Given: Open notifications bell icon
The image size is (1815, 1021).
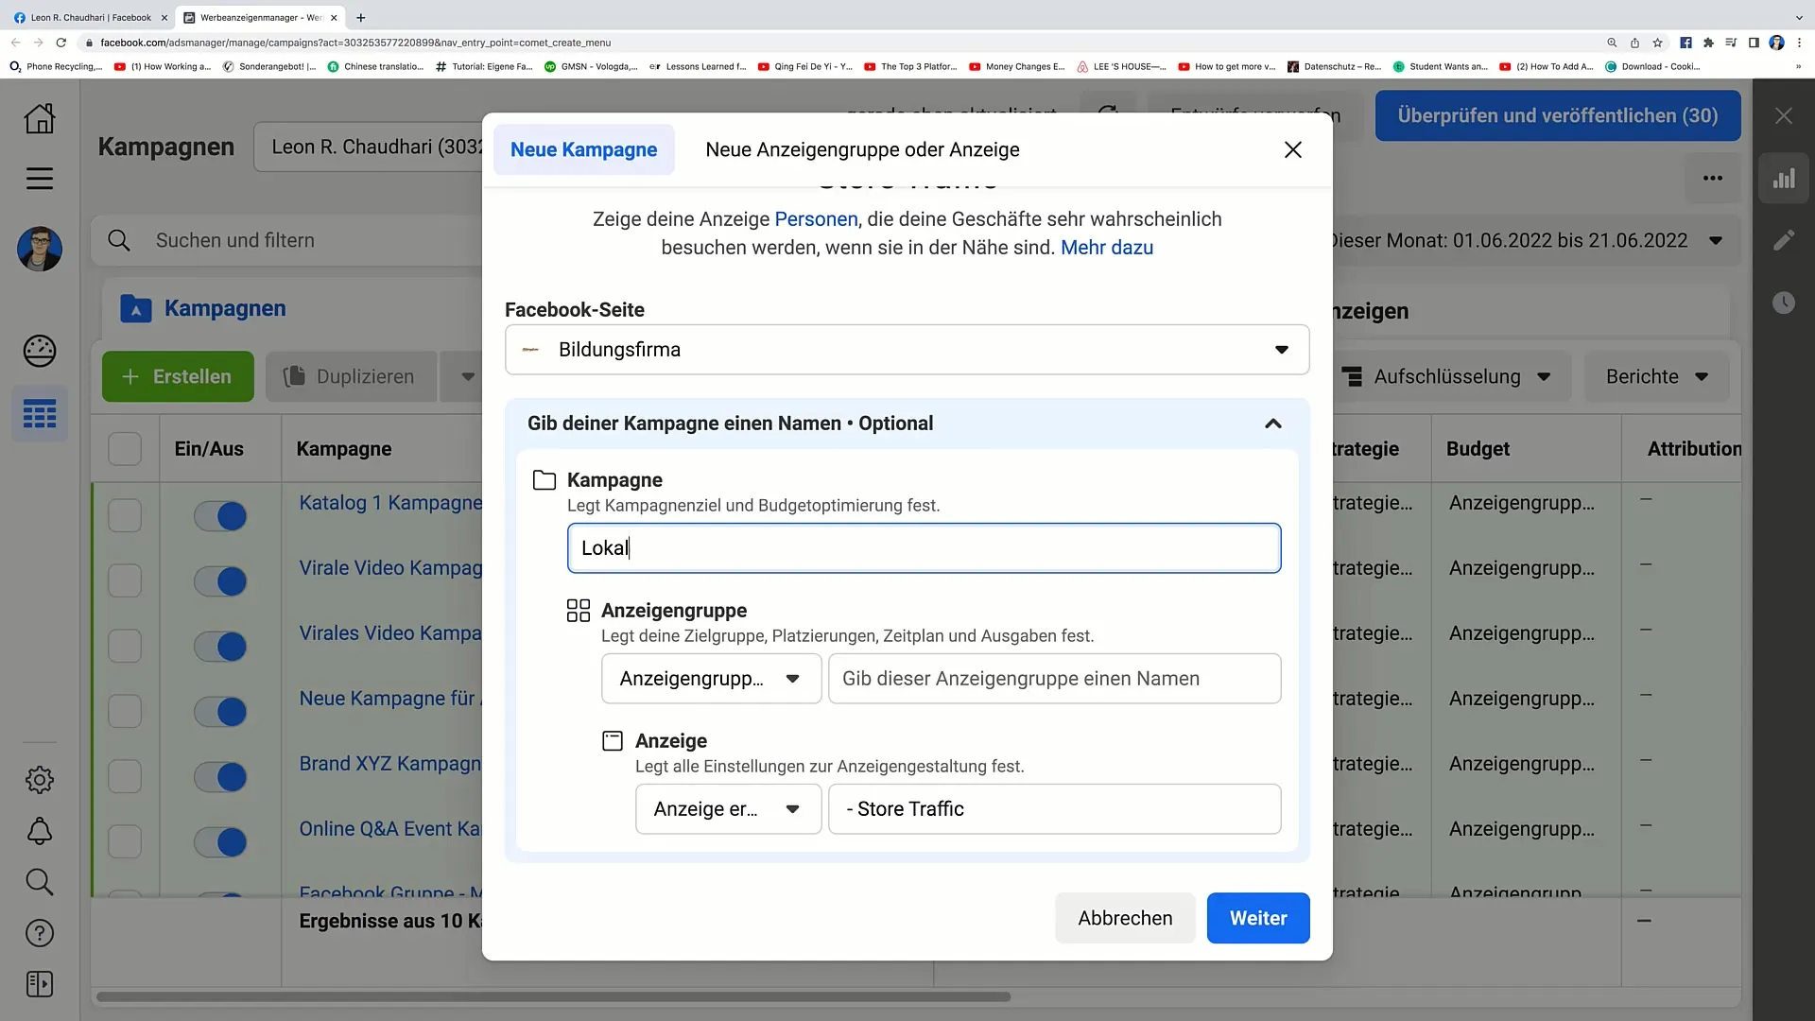Looking at the screenshot, I should (40, 831).
